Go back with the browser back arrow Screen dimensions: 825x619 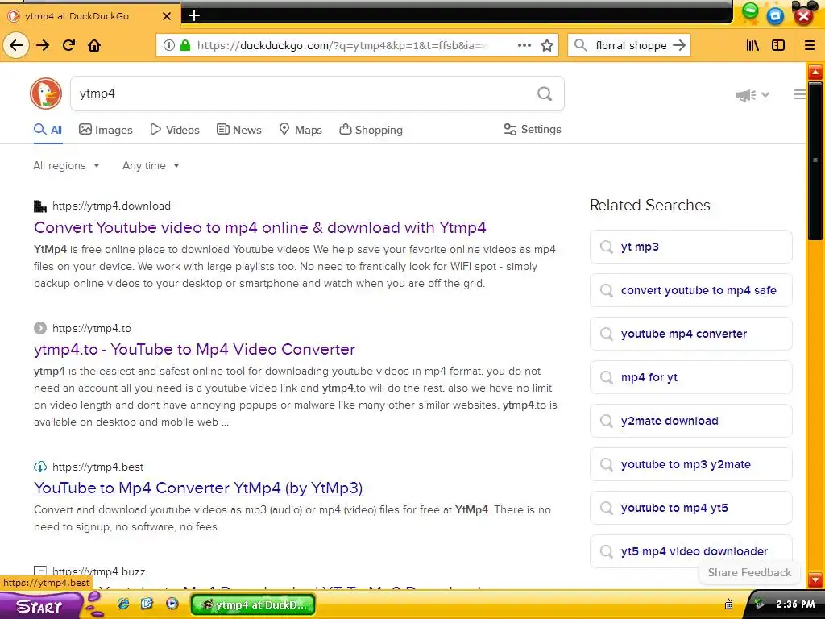16,45
